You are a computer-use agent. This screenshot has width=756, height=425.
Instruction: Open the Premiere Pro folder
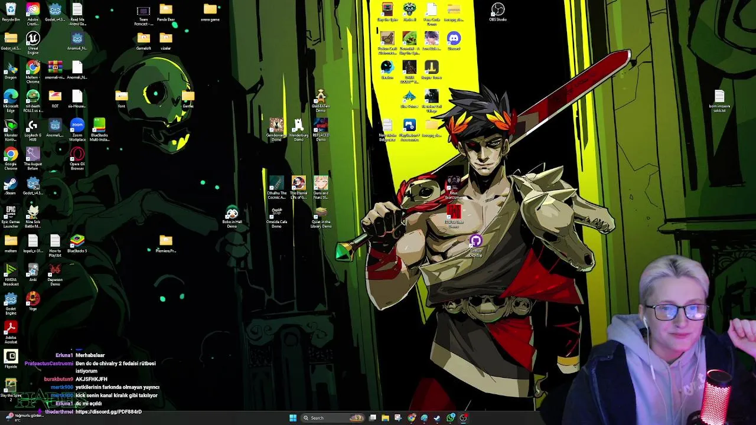166,243
